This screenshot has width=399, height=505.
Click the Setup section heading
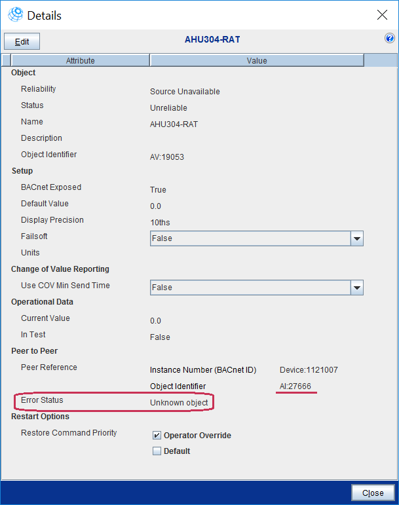click(x=22, y=171)
